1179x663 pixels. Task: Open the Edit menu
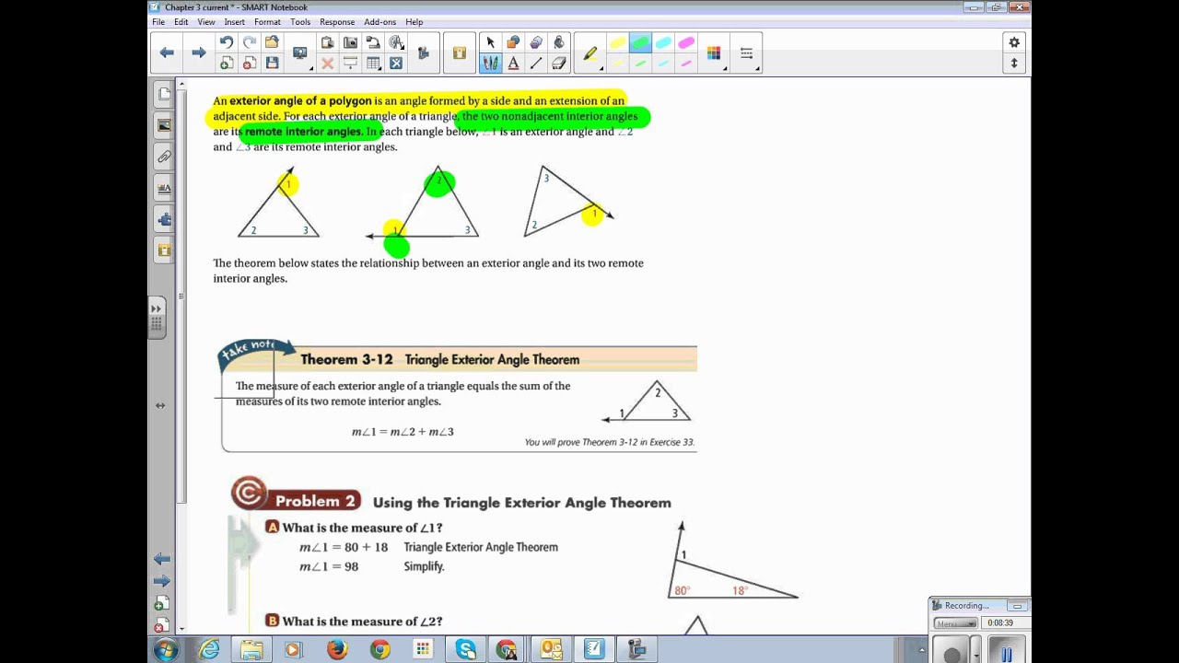pos(181,22)
